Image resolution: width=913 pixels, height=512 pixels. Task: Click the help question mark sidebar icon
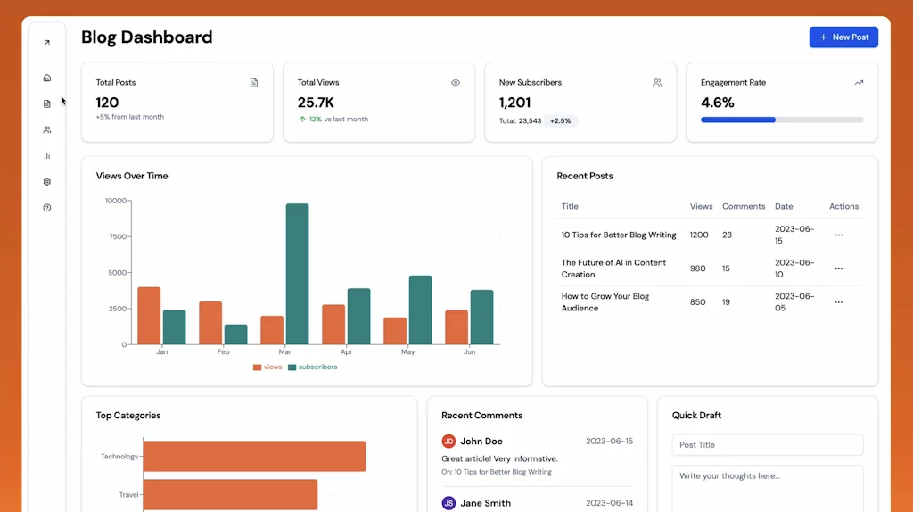(47, 207)
